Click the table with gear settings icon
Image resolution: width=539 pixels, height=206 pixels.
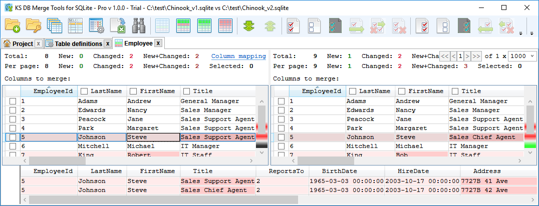[96, 26]
